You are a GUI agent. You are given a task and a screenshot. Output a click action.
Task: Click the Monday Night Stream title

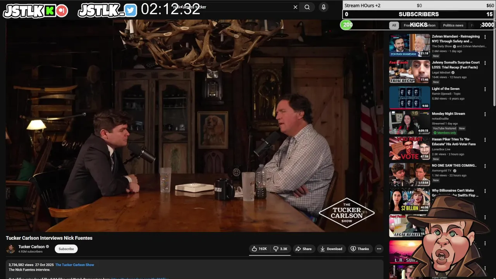click(448, 114)
